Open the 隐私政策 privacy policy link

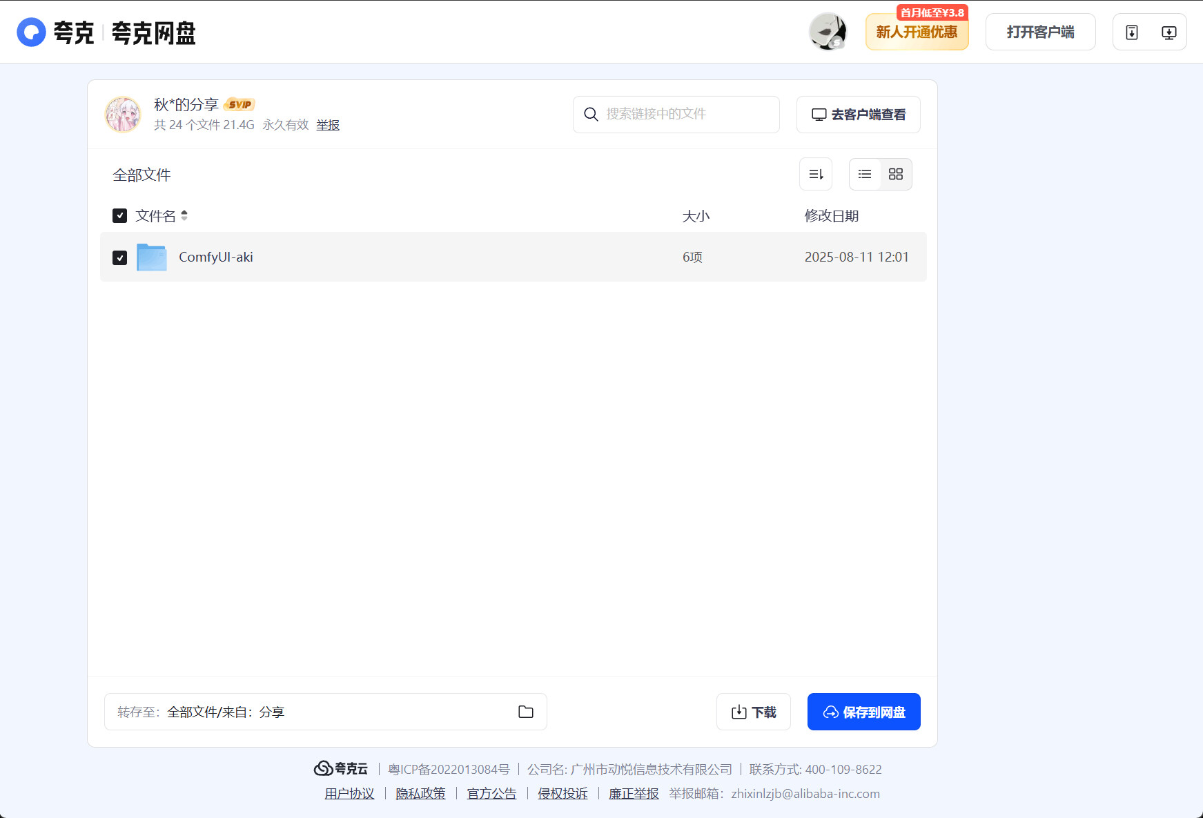421,794
